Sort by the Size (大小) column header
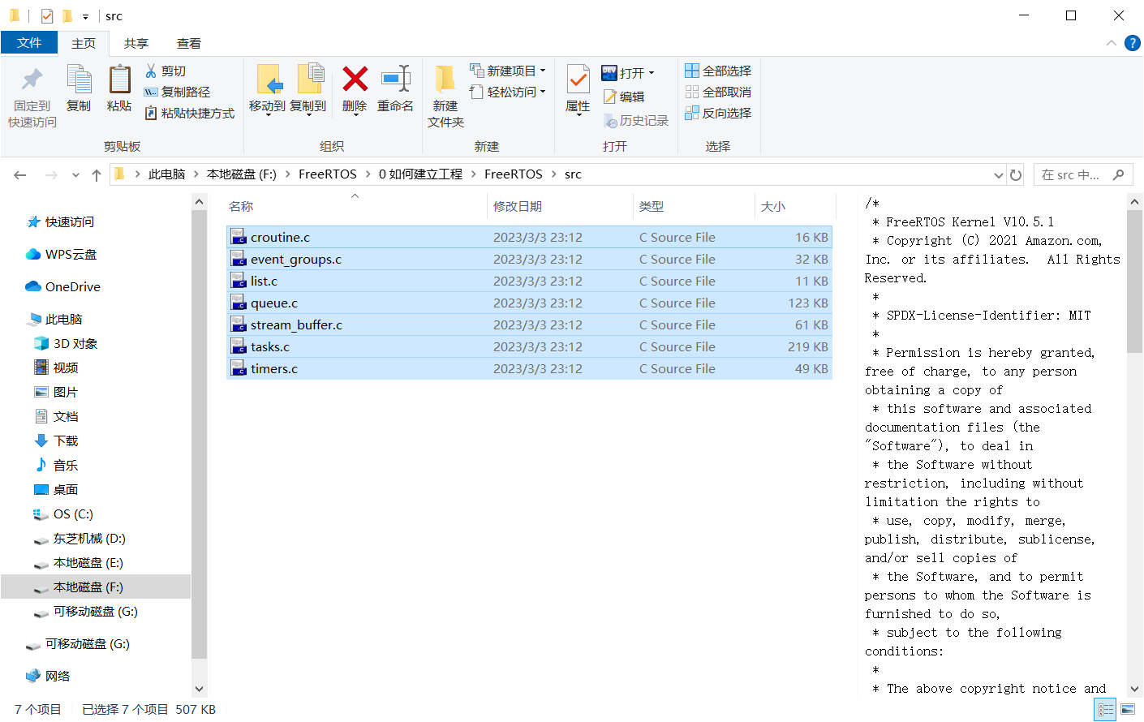Viewport: 1144px width, 722px height. click(794, 207)
